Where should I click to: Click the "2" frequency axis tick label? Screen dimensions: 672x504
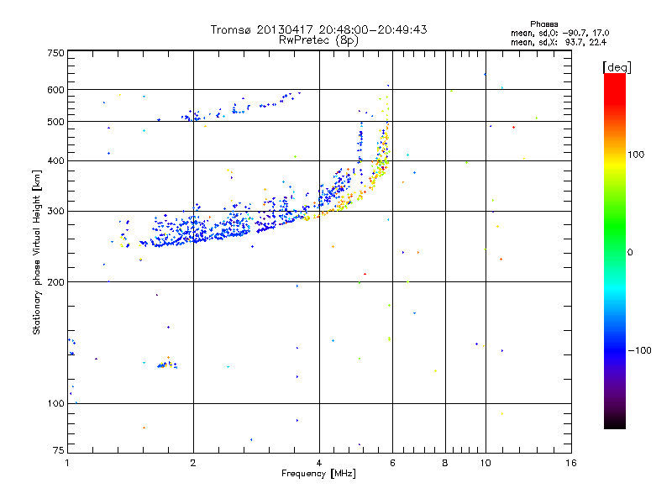(193, 463)
